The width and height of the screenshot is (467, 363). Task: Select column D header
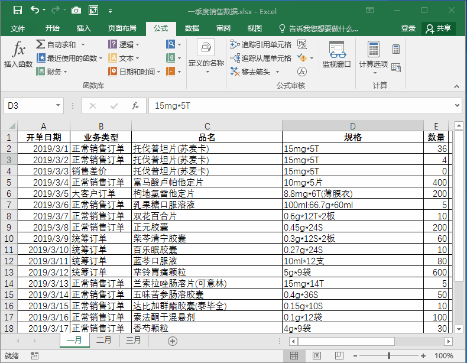coord(353,126)
